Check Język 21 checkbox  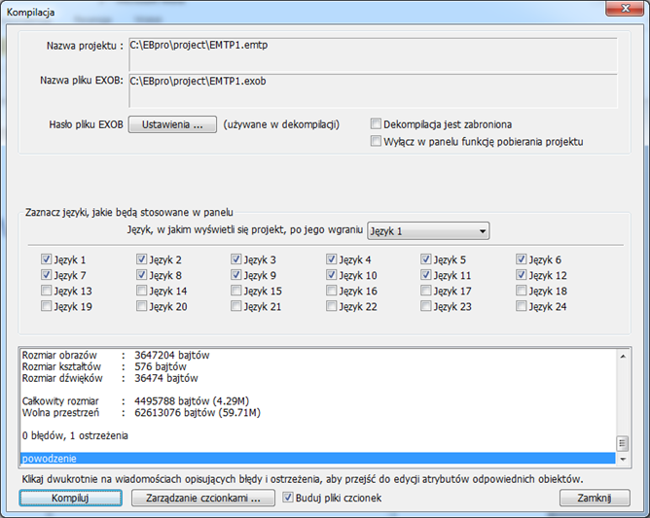(235, 306)
